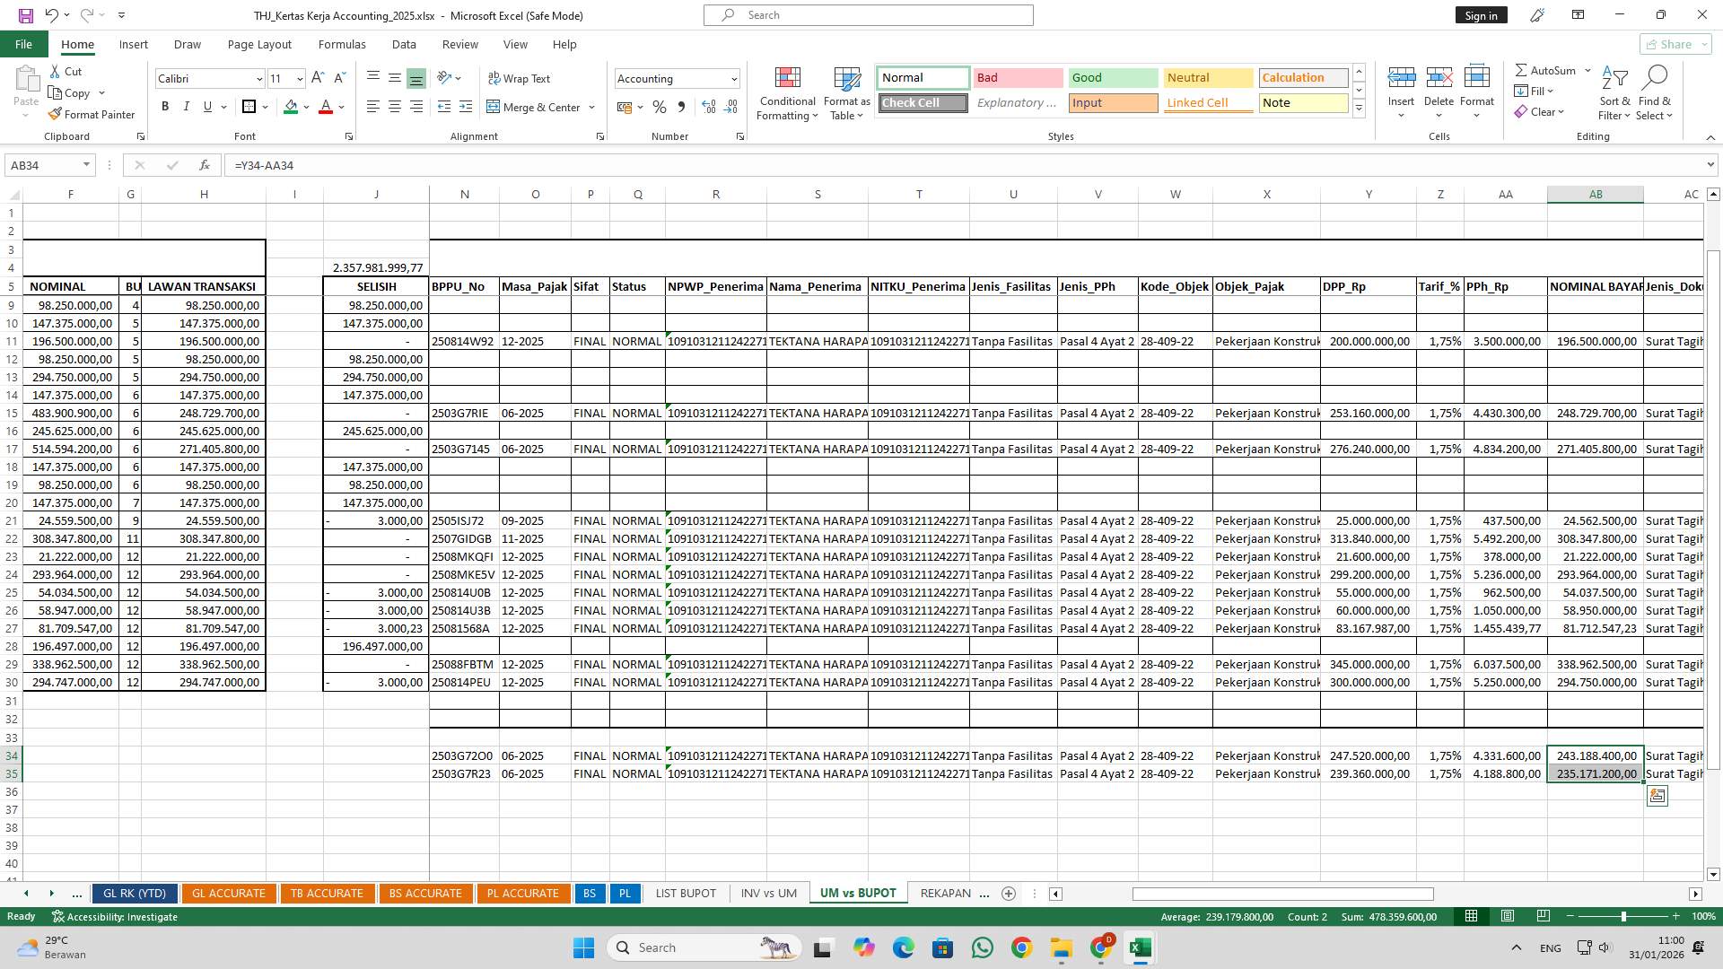
Task: Click the zoom slider handle
Action: tap(1622, 916)
